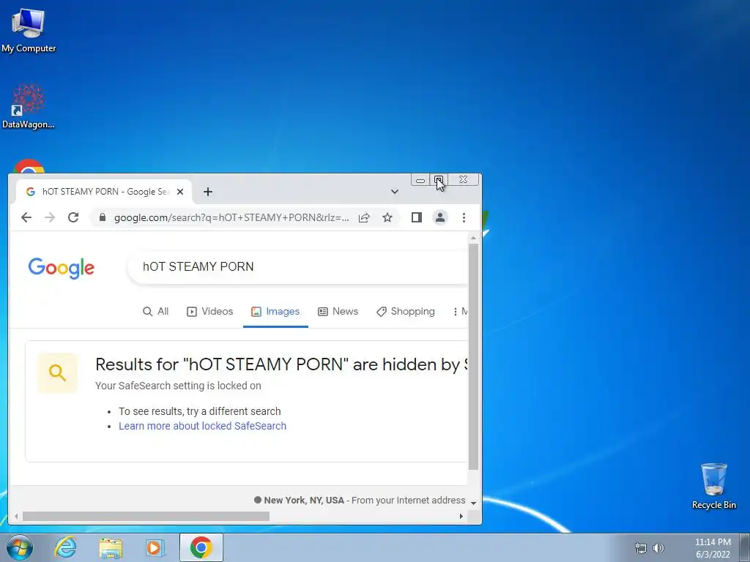Focus the Google search box

(297, 266)
